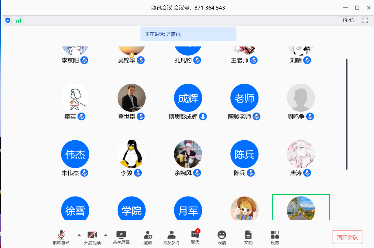Viewport: 374px width, 248px height.
Task: Enable your camera with 开启视频
Action: 92,237
